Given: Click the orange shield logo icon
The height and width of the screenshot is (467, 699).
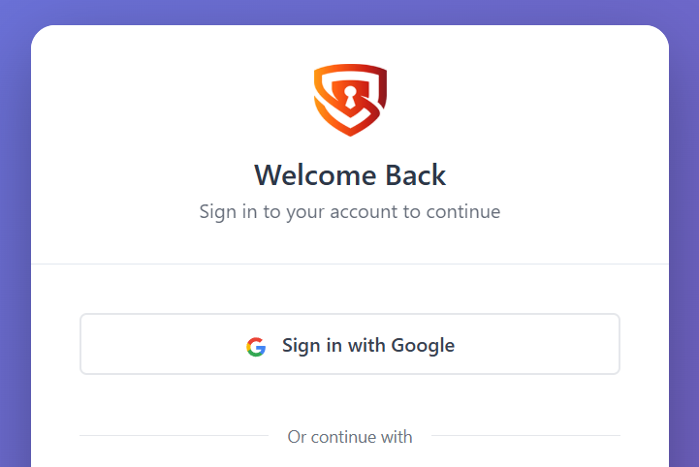Looking at the screenshot, I should [x=350, y=99].
